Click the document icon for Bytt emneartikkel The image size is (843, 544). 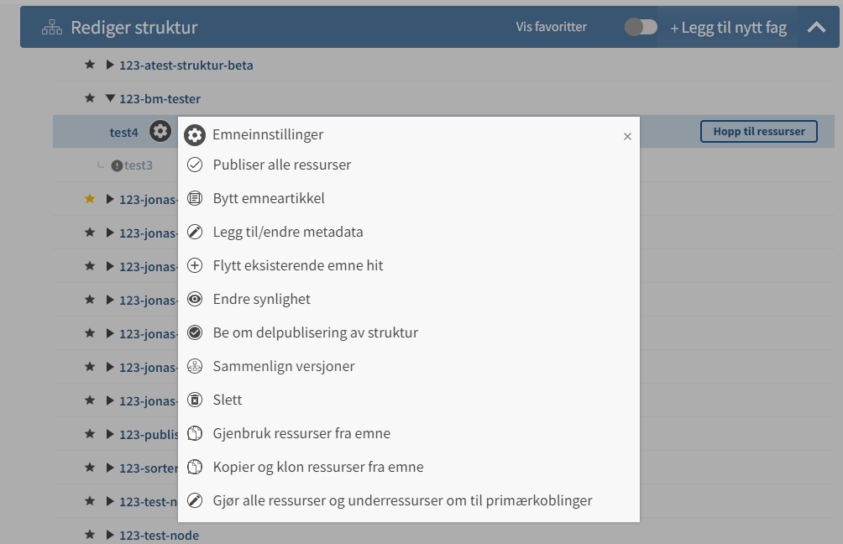(x=195, y=198)
